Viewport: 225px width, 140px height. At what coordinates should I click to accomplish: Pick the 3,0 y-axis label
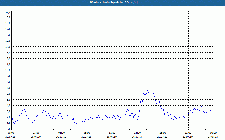(x=8, y=111)
